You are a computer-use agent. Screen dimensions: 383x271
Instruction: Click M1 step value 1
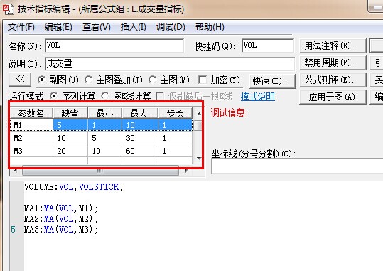pyautogui.click(x=175, y=125)
